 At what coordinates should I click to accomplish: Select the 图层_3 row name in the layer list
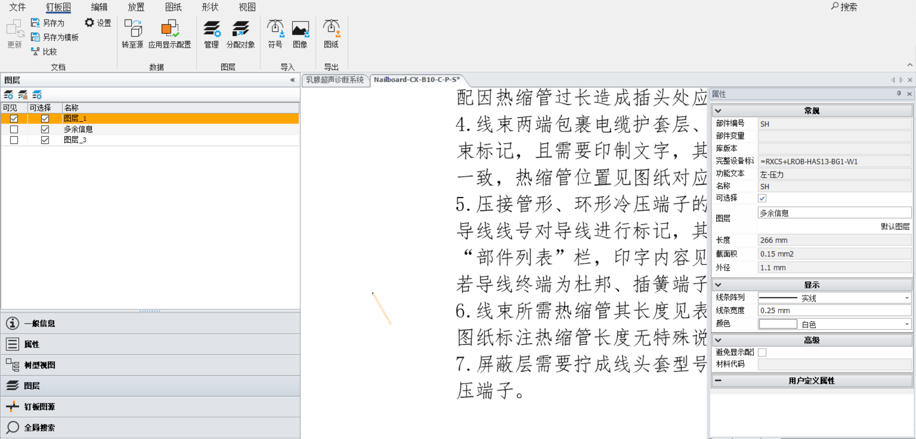click(75, 140)
